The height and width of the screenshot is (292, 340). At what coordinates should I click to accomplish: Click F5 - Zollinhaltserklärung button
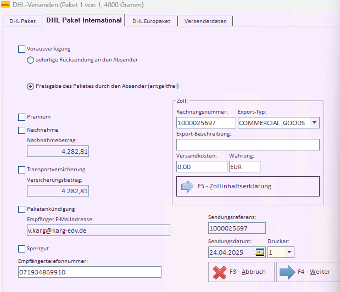(x=248, y=186)
